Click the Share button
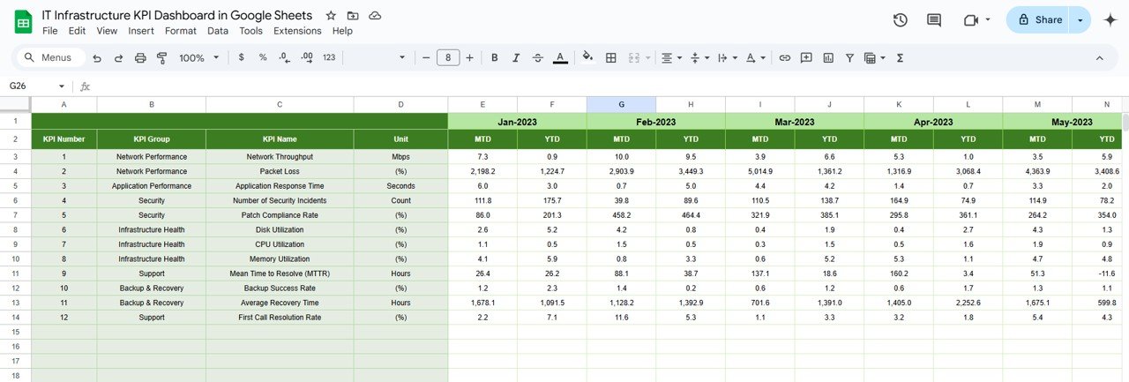Viewport: 1129px width, 382px height. tap(1037, 19)
